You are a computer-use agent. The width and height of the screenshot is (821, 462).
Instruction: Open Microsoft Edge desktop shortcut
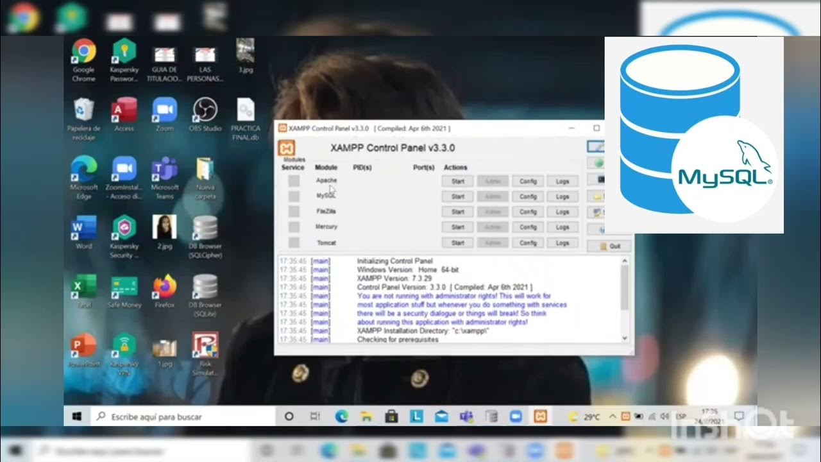[84, 169]
